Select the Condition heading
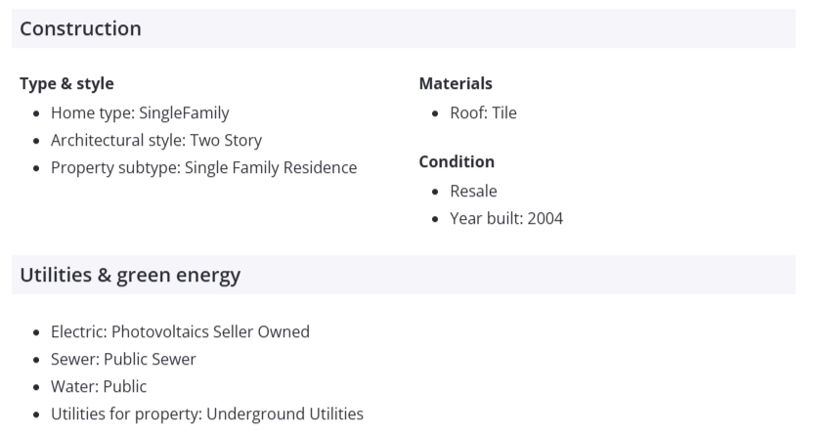Screen dimensions: 828x435 tap(457, 161)
